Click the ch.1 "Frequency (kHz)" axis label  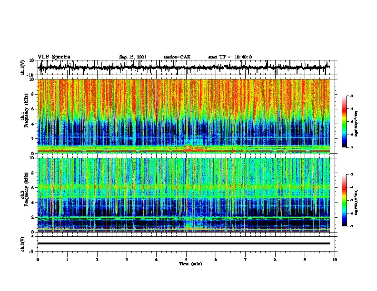click(x=26, y=111)
